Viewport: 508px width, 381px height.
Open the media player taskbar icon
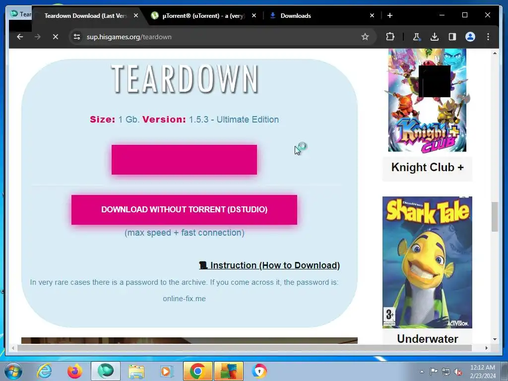167,371
